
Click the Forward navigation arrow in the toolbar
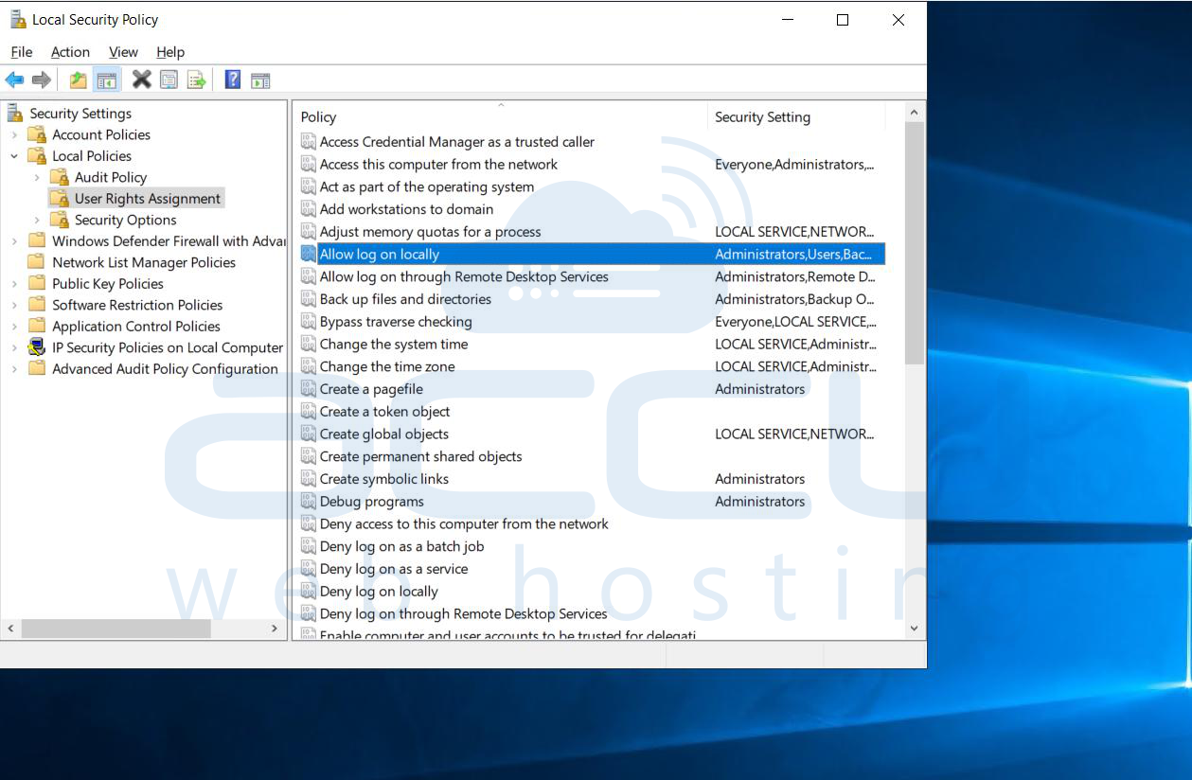point(42,80)
